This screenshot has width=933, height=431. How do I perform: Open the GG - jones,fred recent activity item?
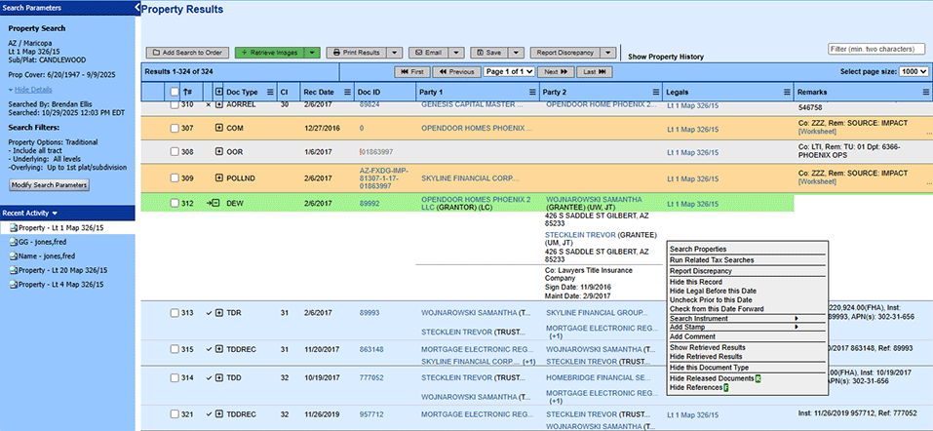click(x=44, y=242)
